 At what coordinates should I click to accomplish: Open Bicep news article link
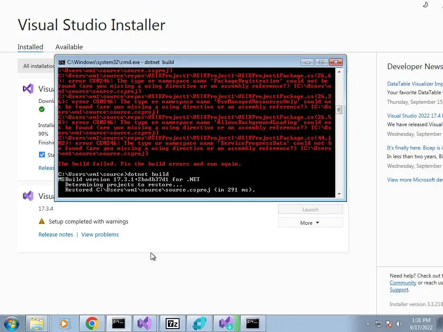click(415, 148)
